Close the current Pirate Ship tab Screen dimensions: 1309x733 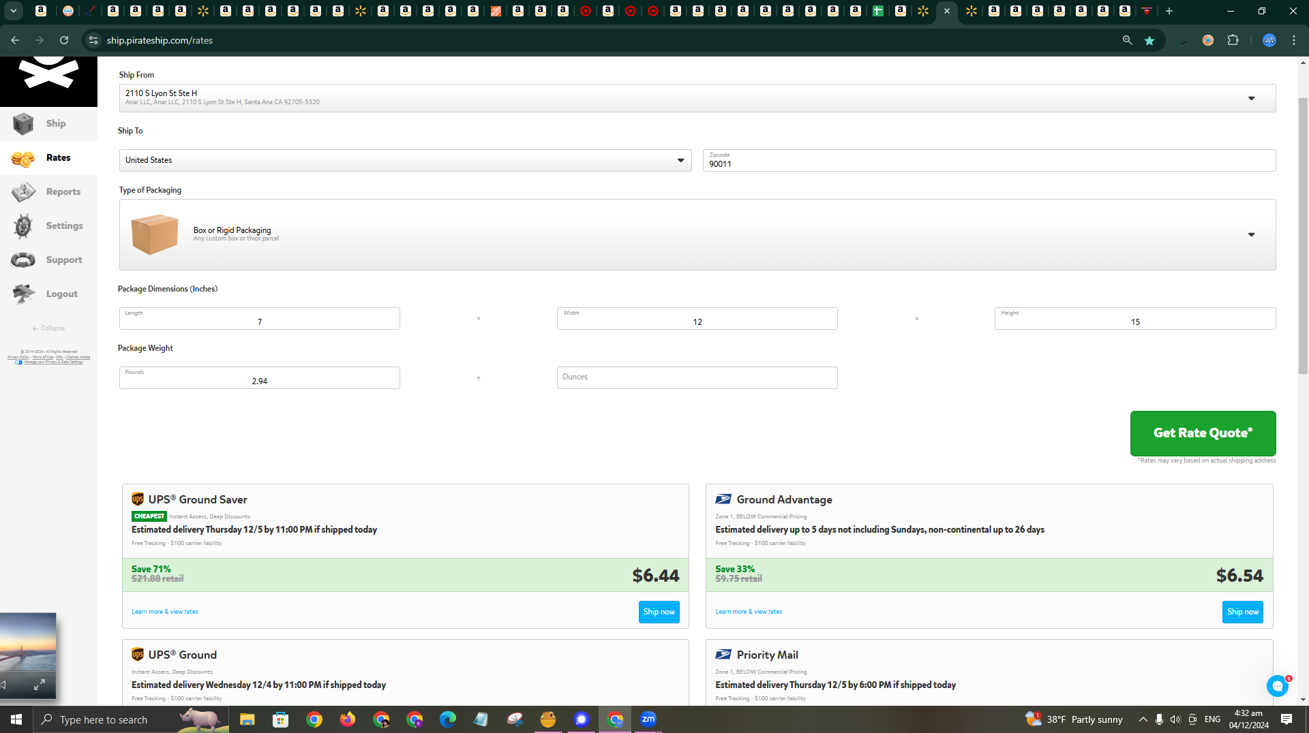tap(947, 11)
